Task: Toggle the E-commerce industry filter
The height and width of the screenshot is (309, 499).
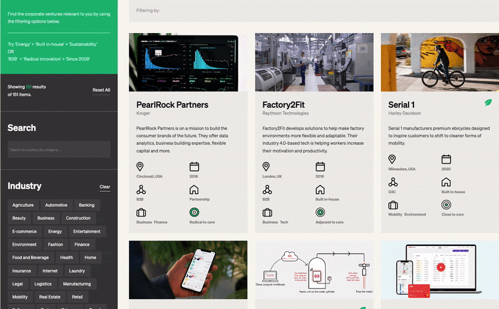Action: [x=24, y=231]
